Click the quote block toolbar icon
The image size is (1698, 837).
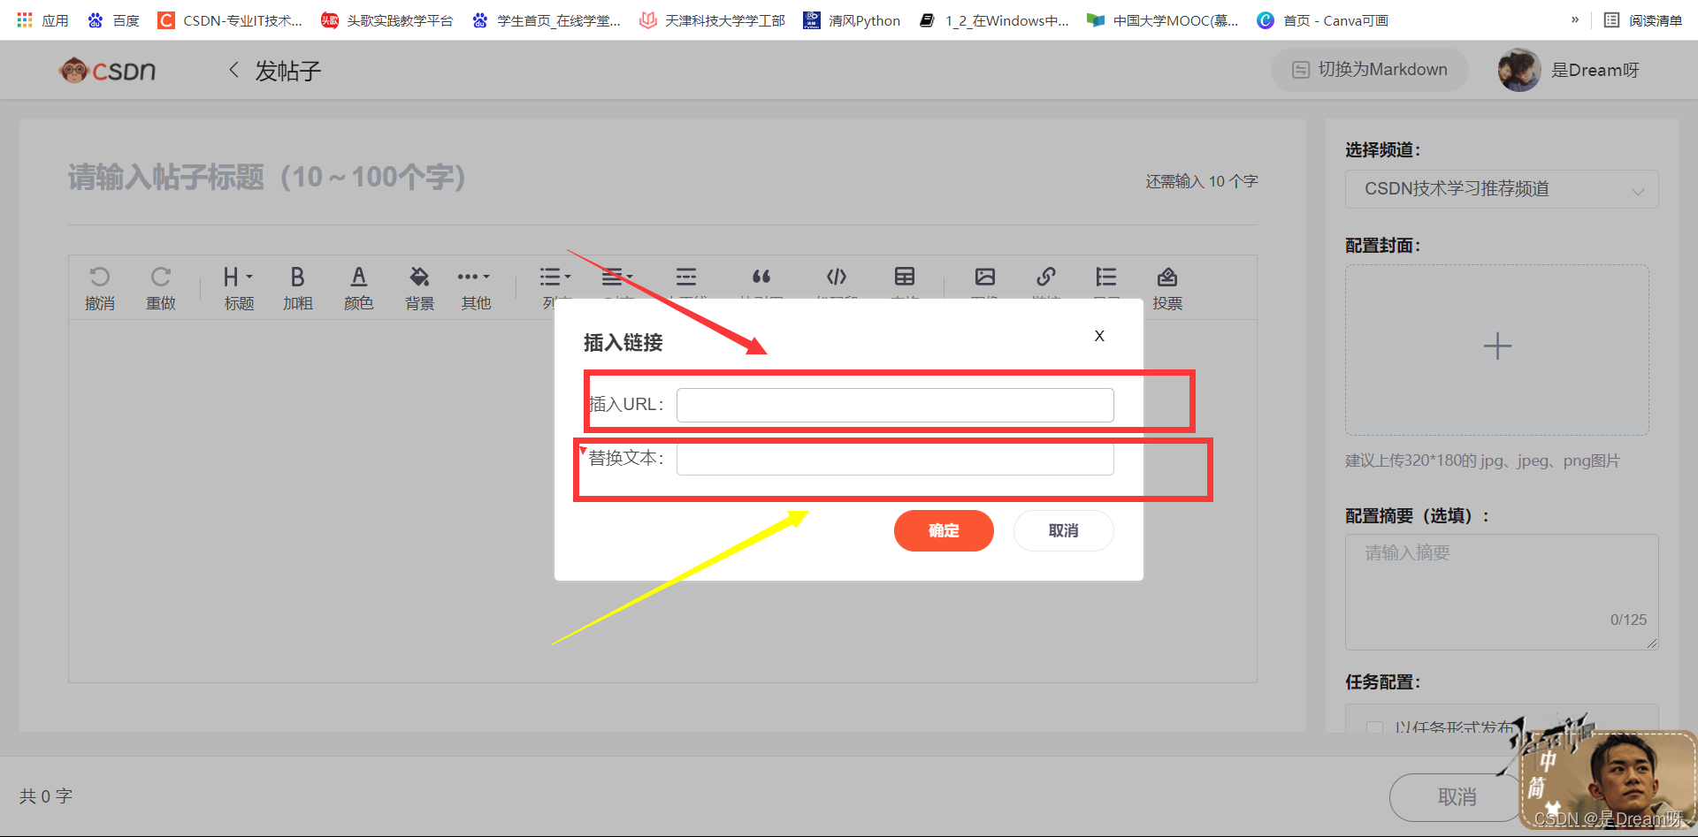(761, 277)
